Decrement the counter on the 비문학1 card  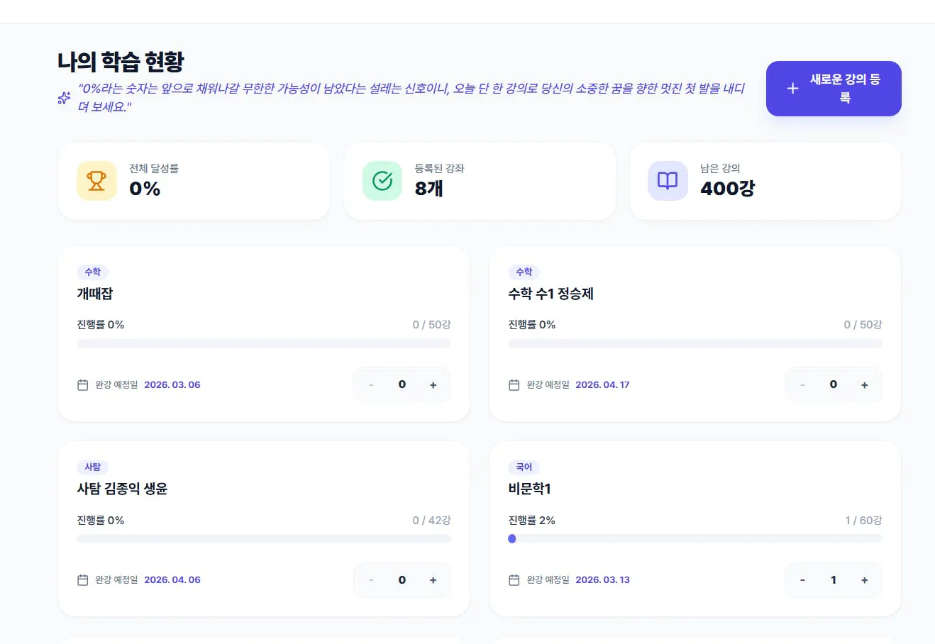pos(802,579)
